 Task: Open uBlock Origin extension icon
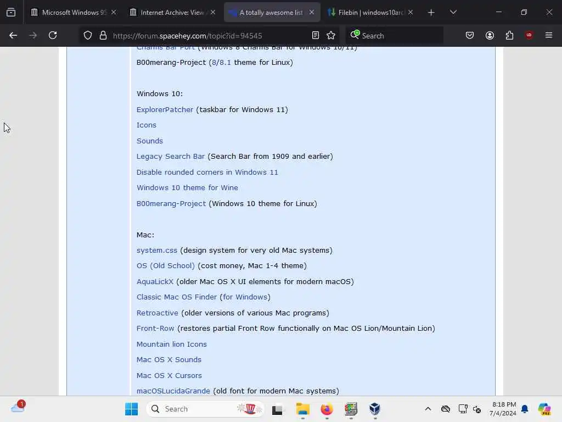(x=529, y=35)
